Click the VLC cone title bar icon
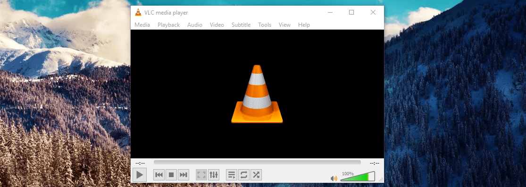Screen dimensions: 526x187 (x=138, y=13)
